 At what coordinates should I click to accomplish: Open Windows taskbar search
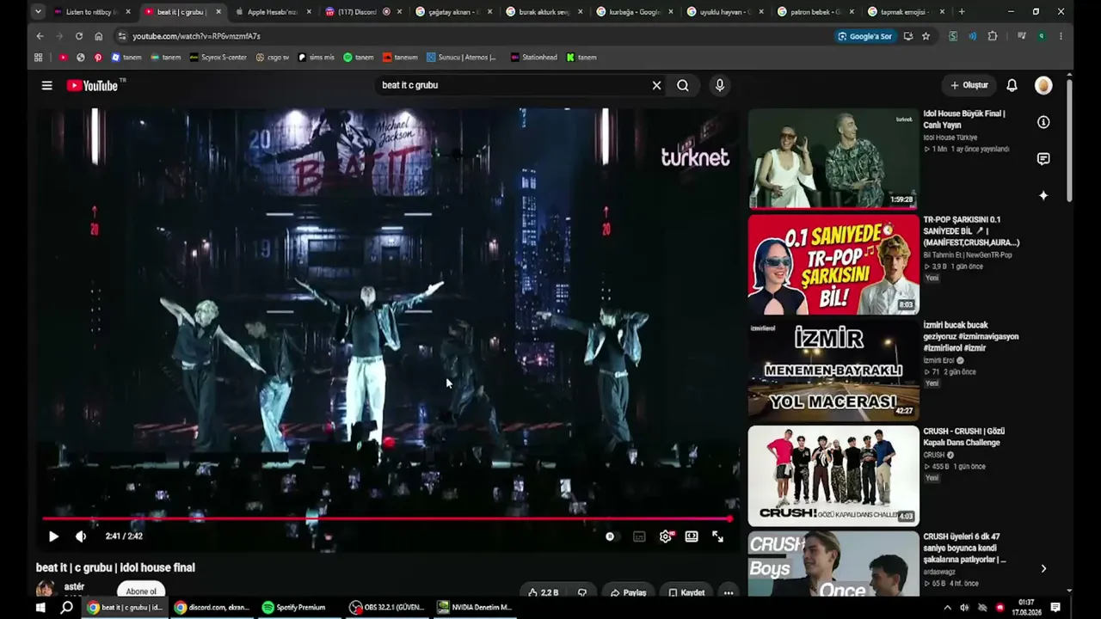[x=66, y=608]
